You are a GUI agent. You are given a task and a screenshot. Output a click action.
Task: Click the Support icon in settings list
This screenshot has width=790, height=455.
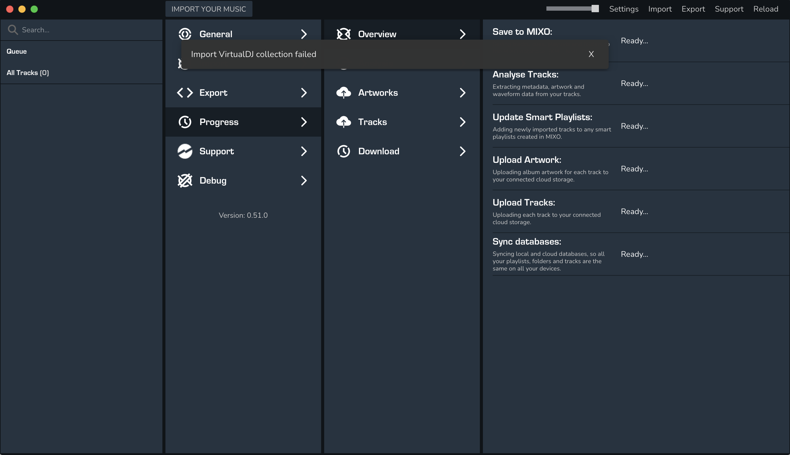click(185, 151)
